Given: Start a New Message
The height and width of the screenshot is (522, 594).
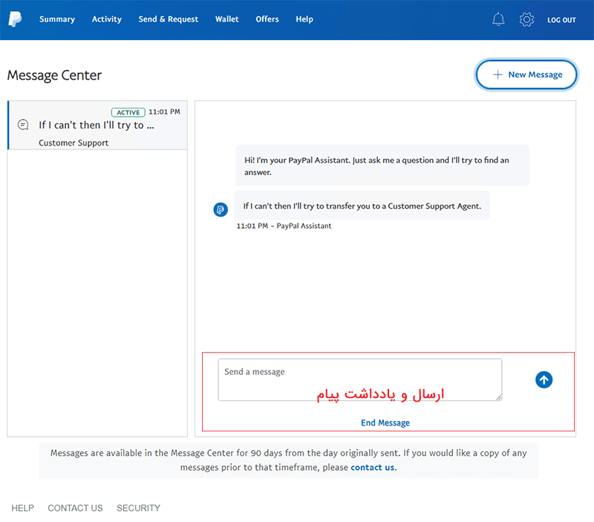Looking at the screenshot, I should pos(526,75).
